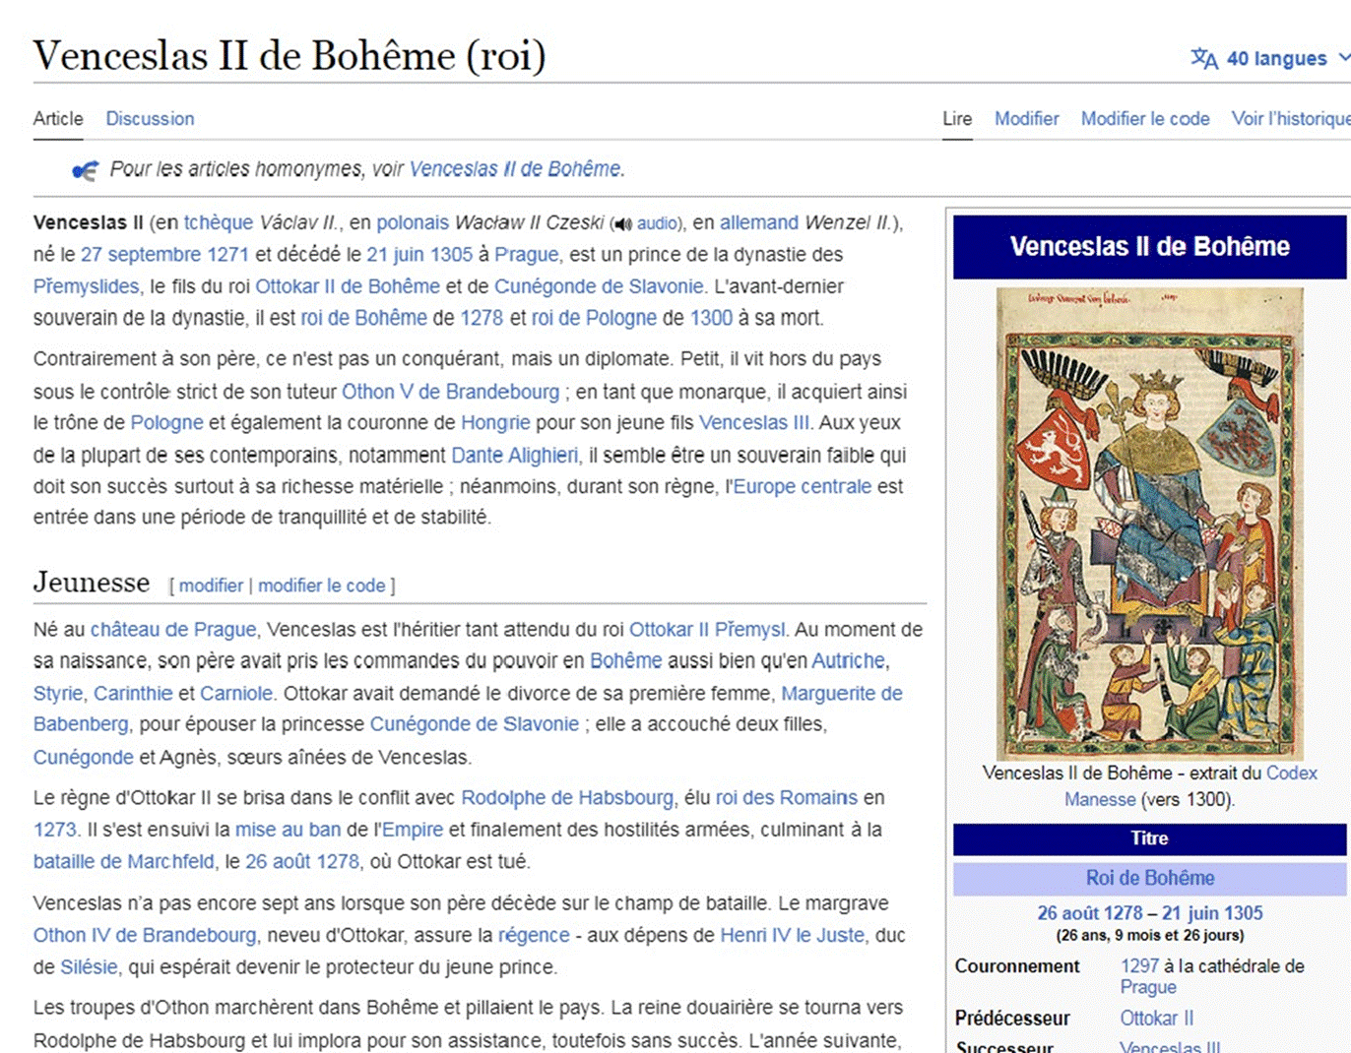
Task: Open the Codex Manesse caption link
Action: click(1292, 774)
